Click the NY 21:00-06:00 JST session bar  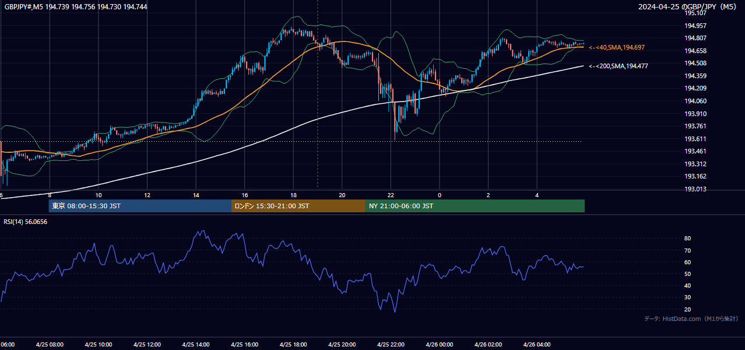pos(475,206)
